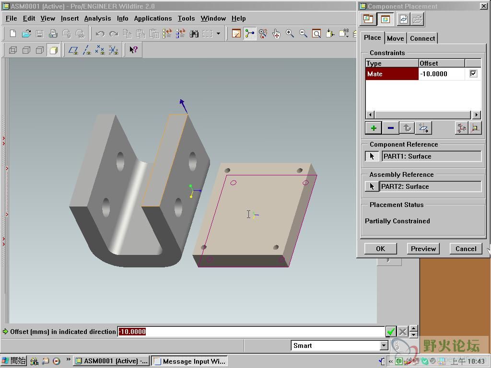Image resolution: width=491 pixels, height=368 pixels.
Task: Select the Place tab
Action: coord(372,37)
